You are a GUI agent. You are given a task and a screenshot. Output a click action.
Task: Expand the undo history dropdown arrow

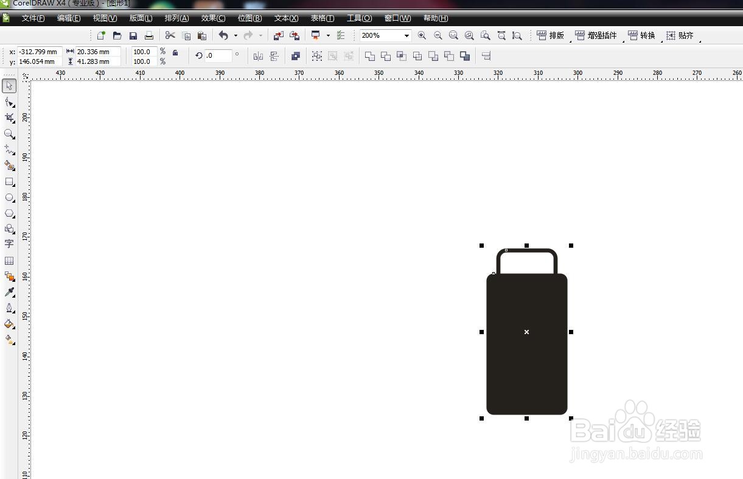click(x=235, y=35)
